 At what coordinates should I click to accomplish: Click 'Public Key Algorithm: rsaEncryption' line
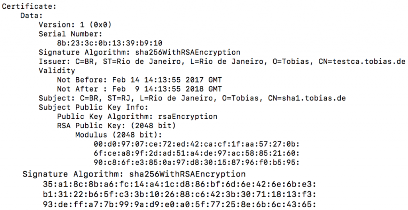pyautogui.click(x=137, y=116)
